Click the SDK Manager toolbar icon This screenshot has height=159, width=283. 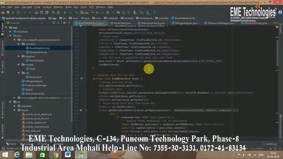tap(148, 12)
